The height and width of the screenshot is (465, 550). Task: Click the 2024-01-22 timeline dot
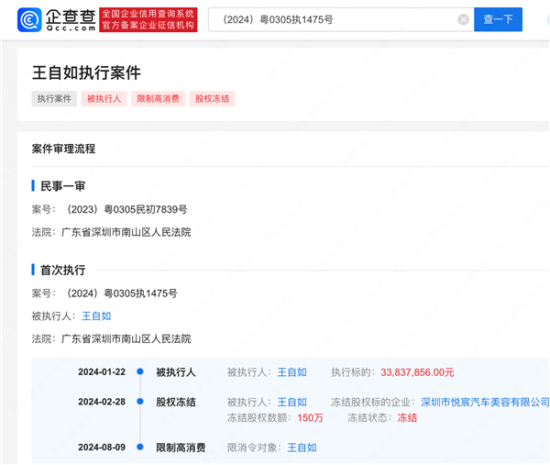point(139,372)
